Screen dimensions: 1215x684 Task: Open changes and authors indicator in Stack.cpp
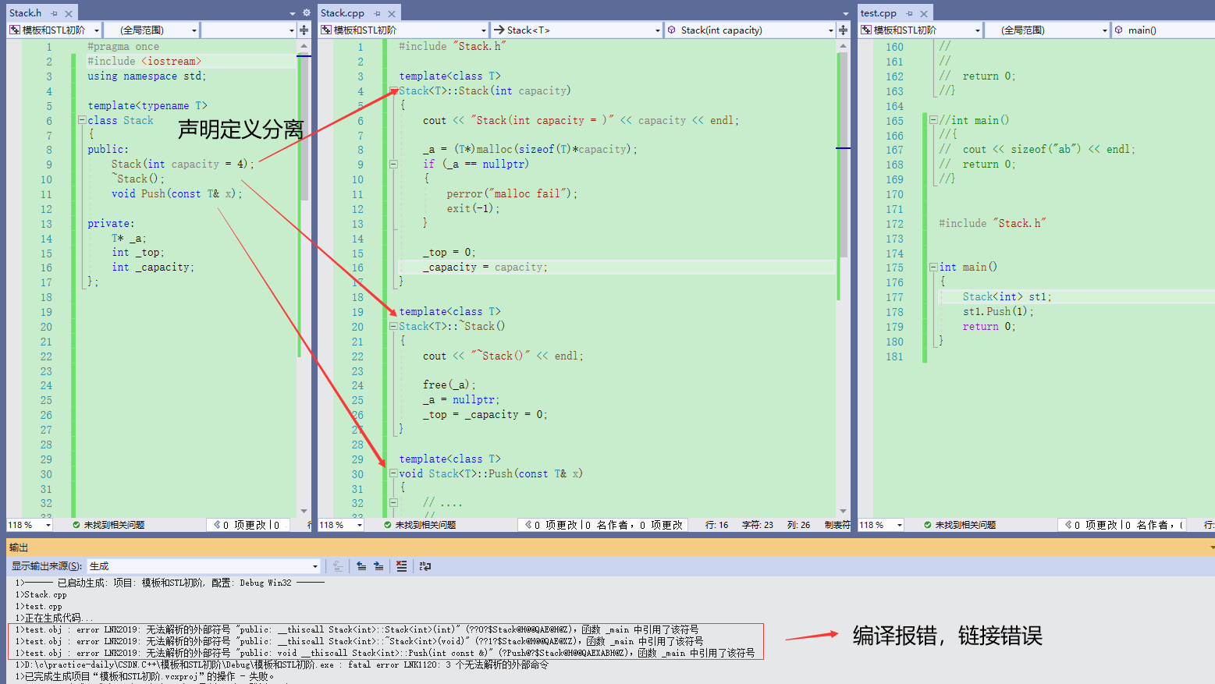click(604, 525)
